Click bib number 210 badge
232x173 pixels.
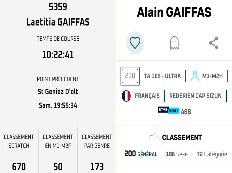click(130, 76)
